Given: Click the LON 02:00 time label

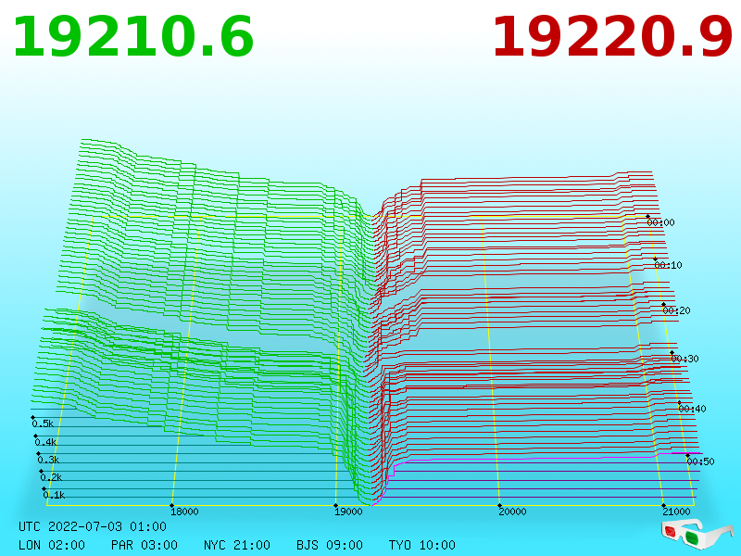Looking at the screenshot, I should [x=52, y=545].
